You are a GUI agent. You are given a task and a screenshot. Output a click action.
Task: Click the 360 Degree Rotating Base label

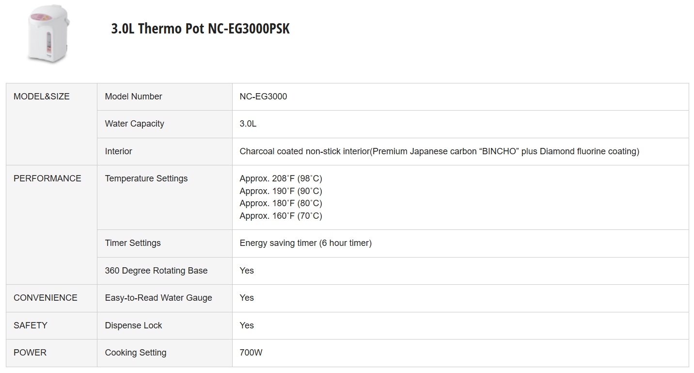point(156,271)
